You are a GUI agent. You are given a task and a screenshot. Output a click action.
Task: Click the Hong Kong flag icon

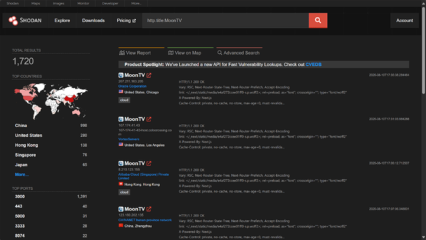pos(121,184)
